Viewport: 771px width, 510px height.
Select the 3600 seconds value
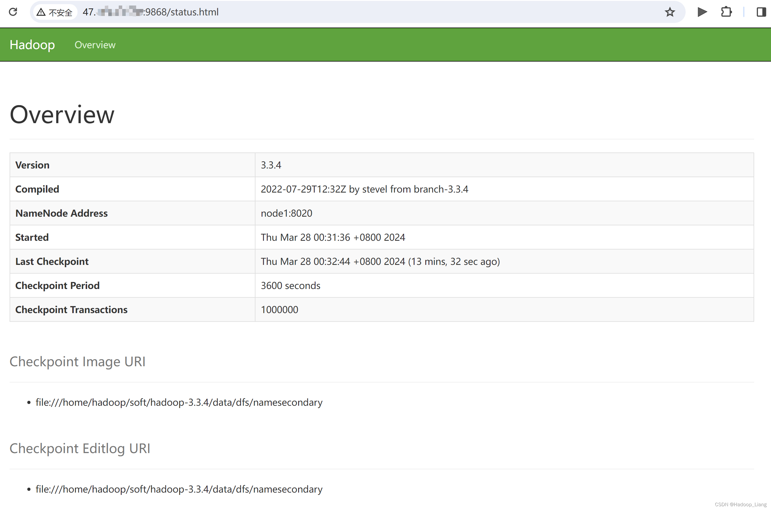coord(291,285)
